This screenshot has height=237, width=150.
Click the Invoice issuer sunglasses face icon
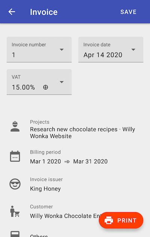tap(15, 184)
